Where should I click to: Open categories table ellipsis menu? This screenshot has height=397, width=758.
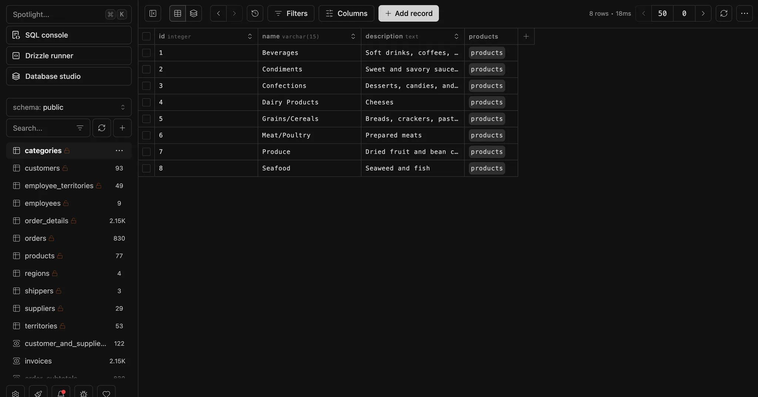(x=119, y=150)
